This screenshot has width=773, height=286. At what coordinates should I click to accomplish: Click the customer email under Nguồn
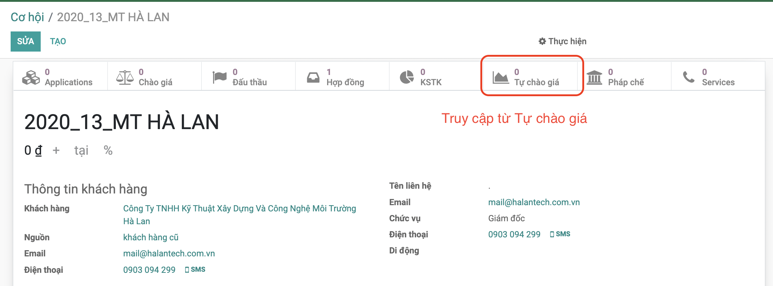click(x=169, y=253)
